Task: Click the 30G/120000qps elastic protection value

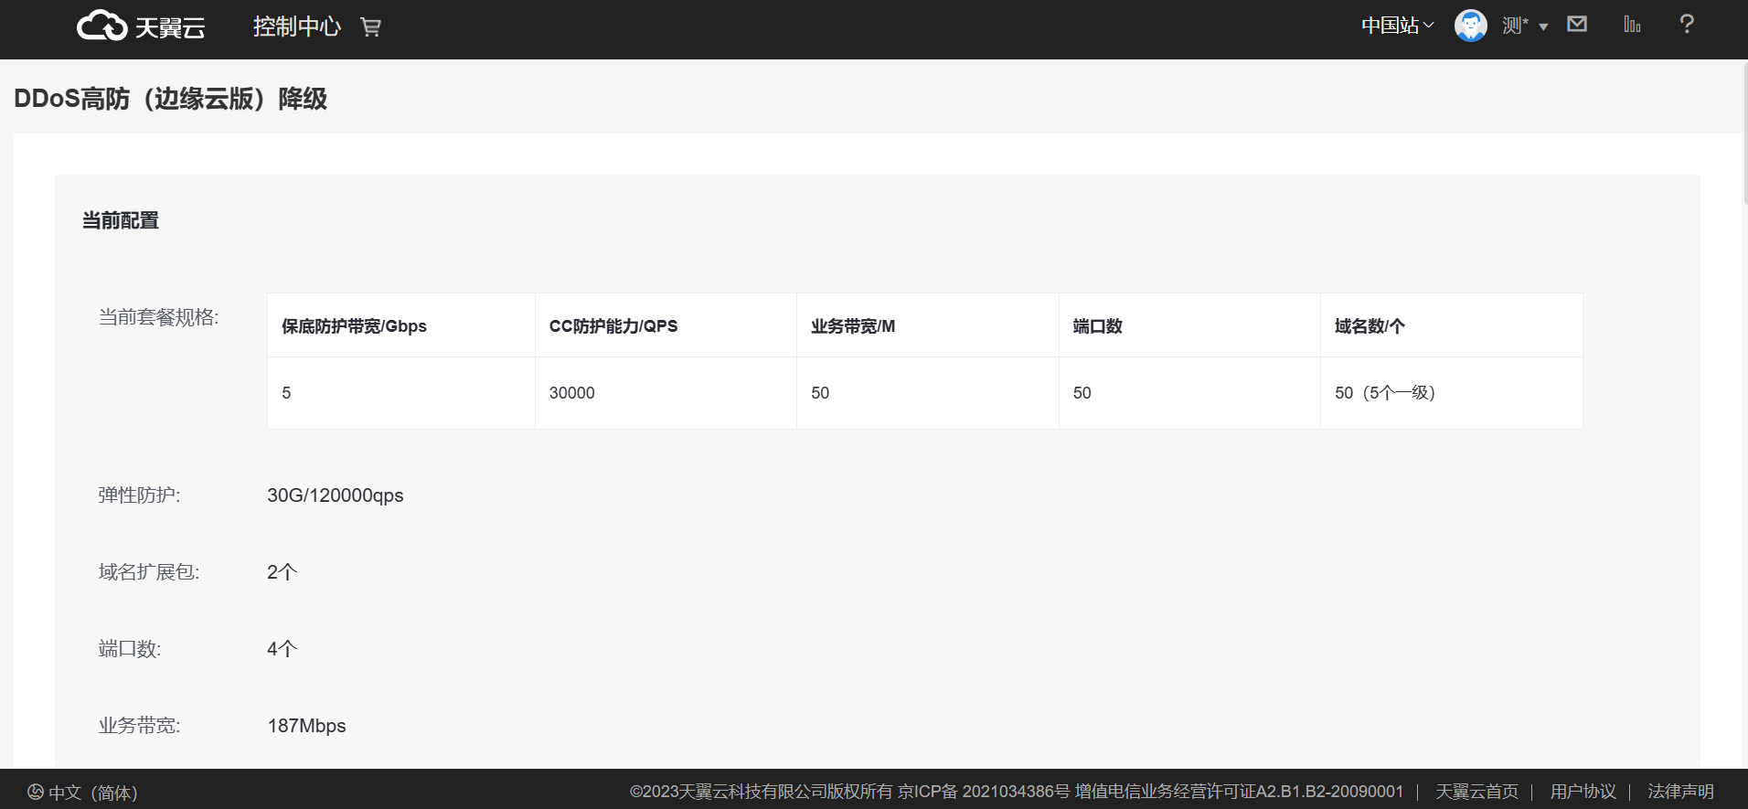Action: 335,495
